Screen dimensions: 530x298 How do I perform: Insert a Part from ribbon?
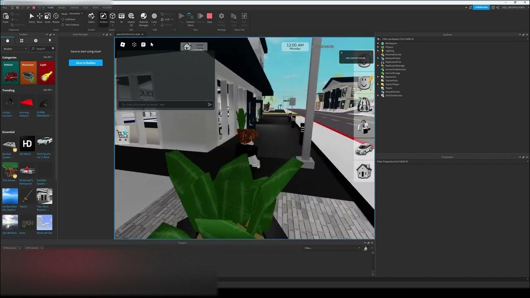click(x=112, y=17)
